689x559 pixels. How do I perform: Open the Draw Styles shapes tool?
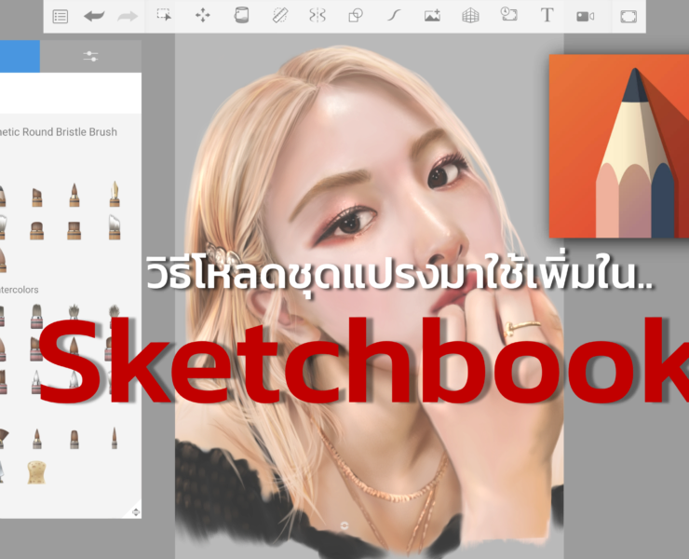[356, 16]
